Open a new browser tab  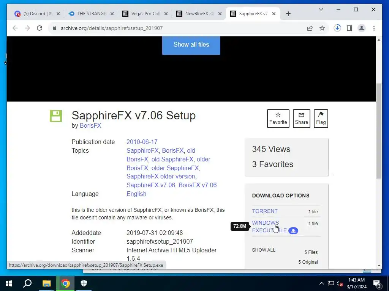[288, 14]
